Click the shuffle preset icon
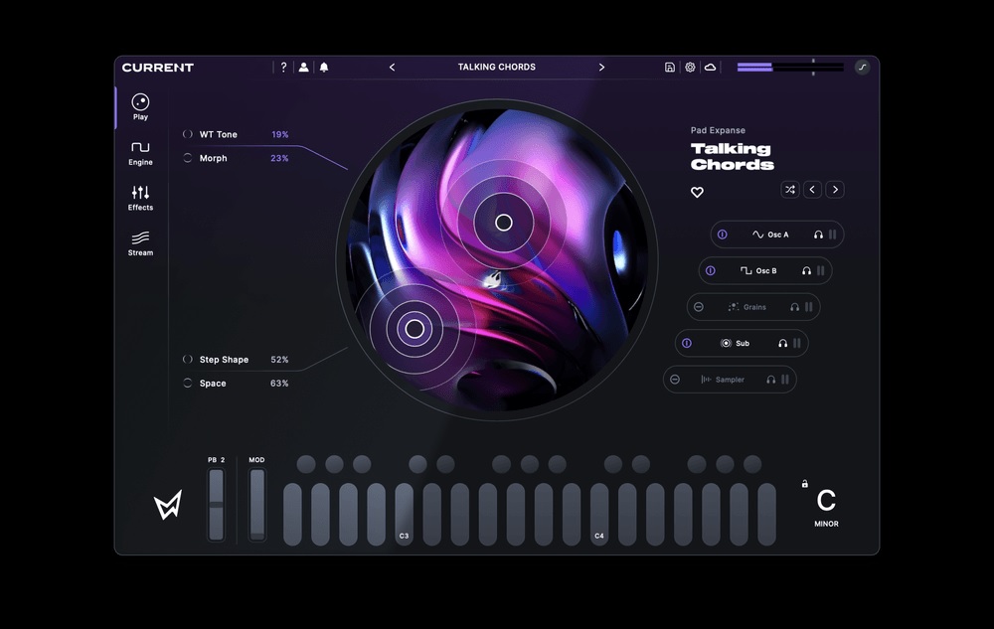Screen dimensions: 994x629 (790, 190)
